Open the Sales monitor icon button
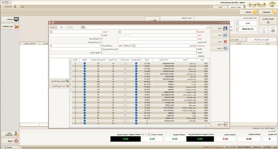This screenshot has height=149, width=278. (10, 19)
